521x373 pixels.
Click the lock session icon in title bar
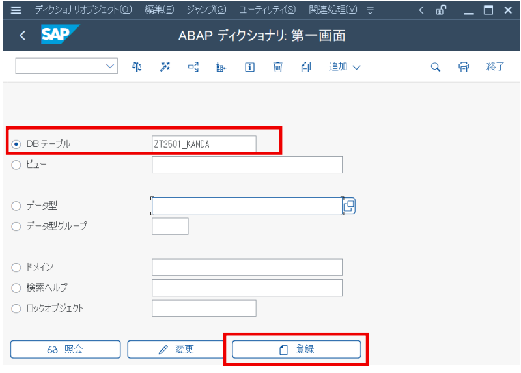coord(441,10)
